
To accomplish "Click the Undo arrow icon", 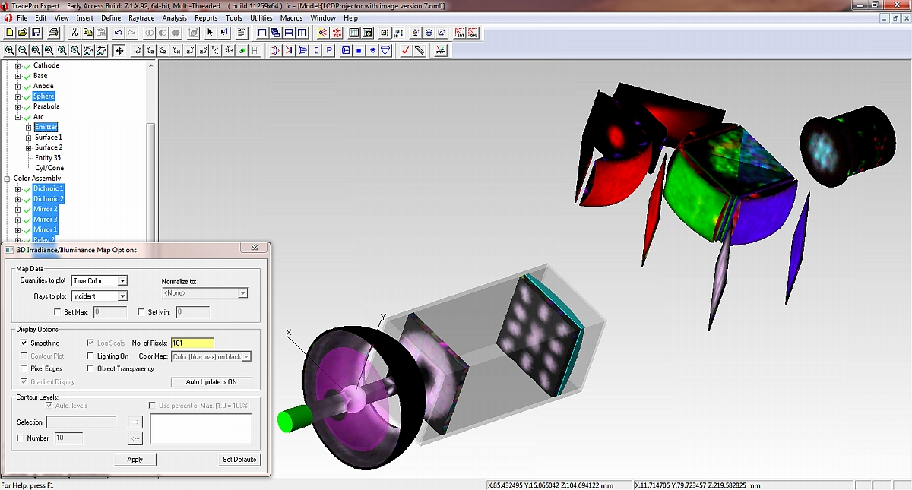I will click(x=118, y=33).
